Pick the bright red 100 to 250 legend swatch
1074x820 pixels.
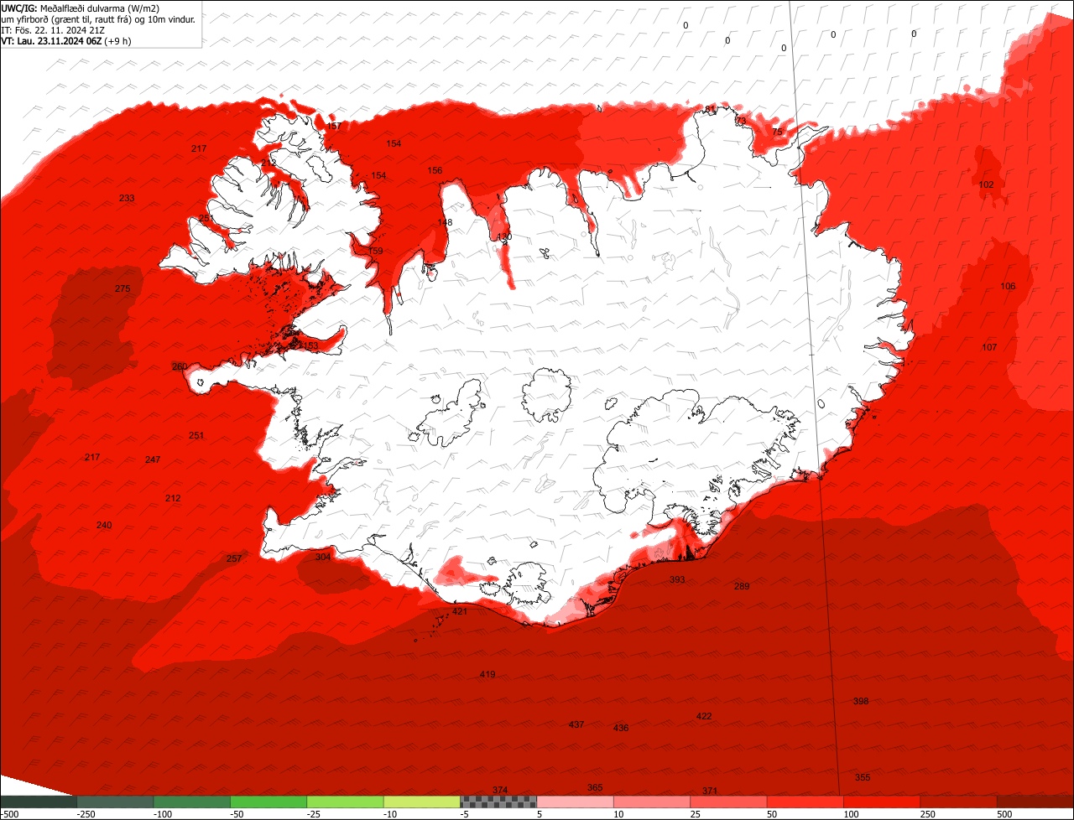tap(883, 802)
